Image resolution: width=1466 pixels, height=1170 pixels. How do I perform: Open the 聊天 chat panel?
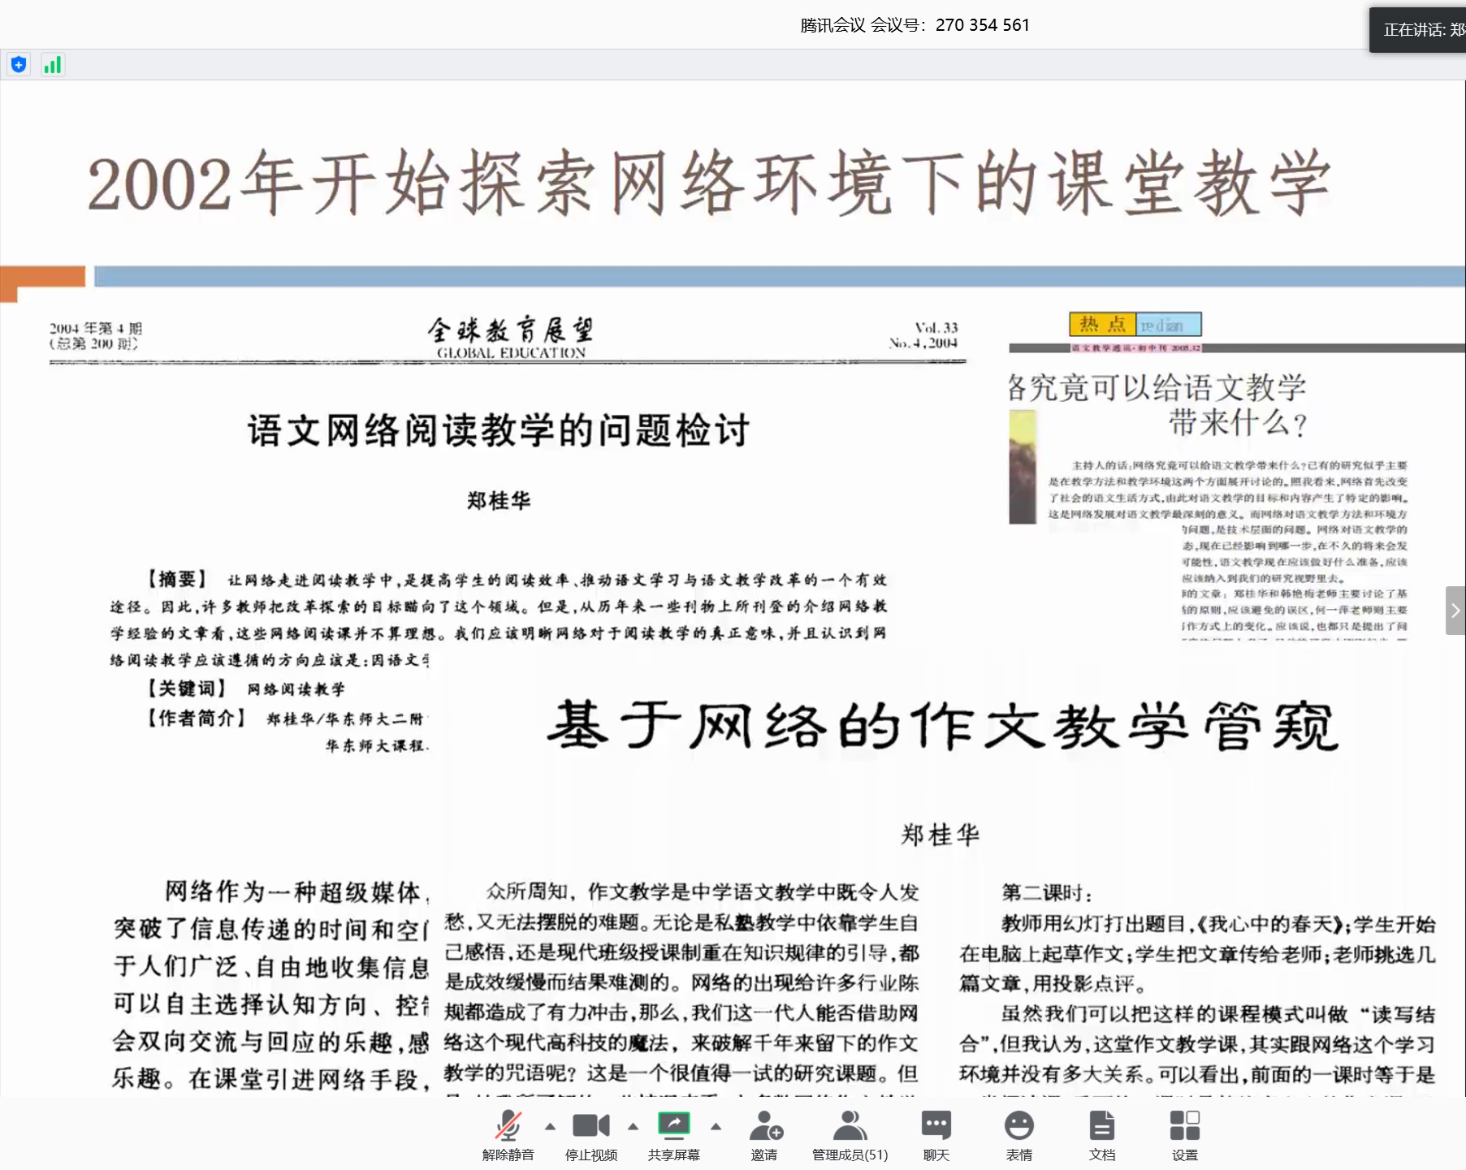pyautogui.click(x=936, y=1135)
